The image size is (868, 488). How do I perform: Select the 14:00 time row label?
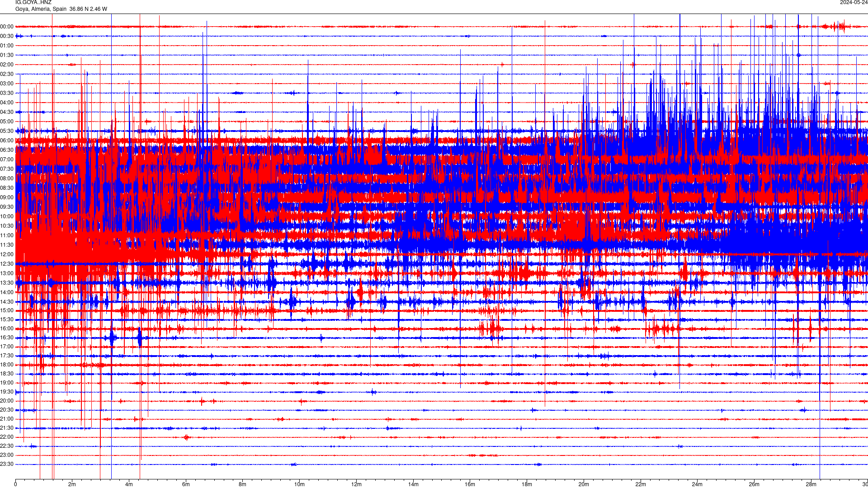(7, 292)
